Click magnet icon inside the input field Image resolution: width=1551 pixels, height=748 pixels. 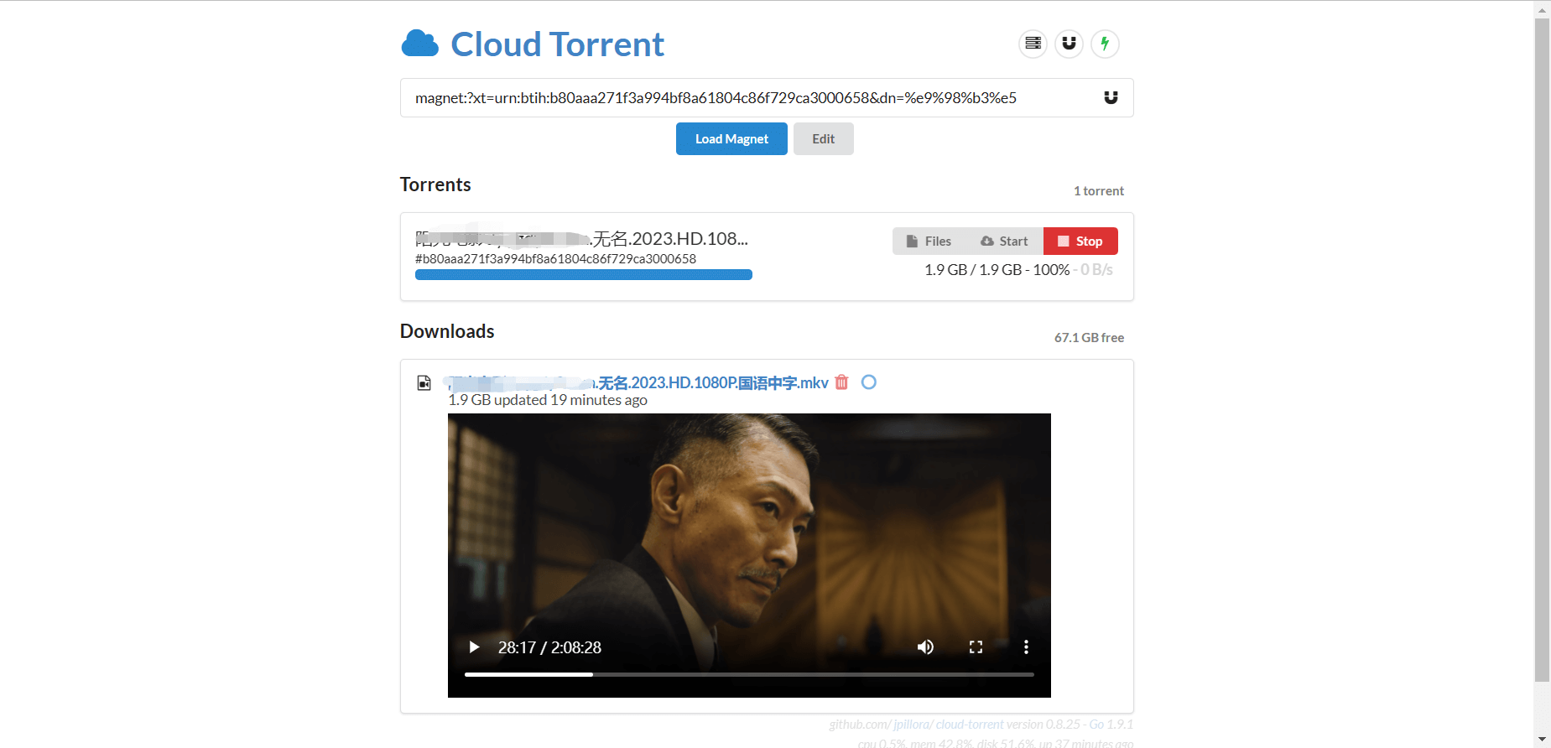(x=1111, y=98)
